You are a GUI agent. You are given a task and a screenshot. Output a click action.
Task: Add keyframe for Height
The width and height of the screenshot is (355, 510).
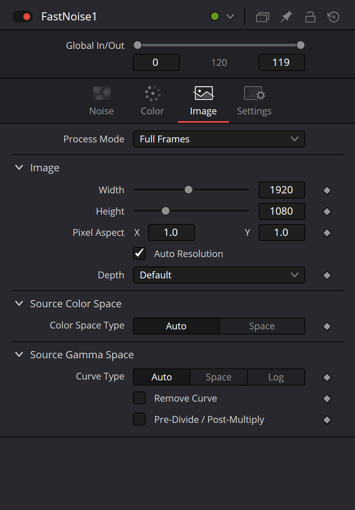(x=327, y=212)
